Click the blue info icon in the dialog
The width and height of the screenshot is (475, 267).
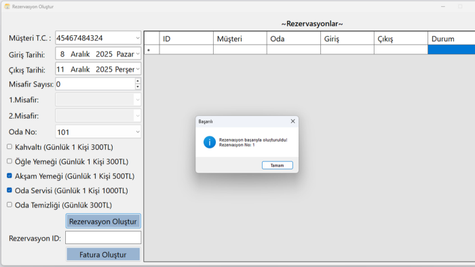[x=209, y=142]
